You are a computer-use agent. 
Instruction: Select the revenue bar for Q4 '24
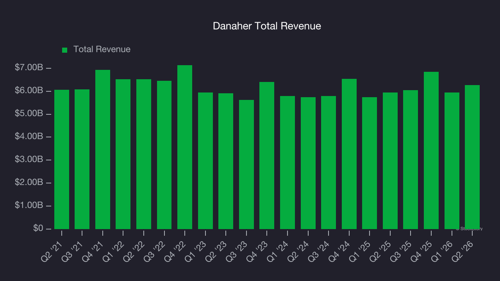tap(349, 154)
